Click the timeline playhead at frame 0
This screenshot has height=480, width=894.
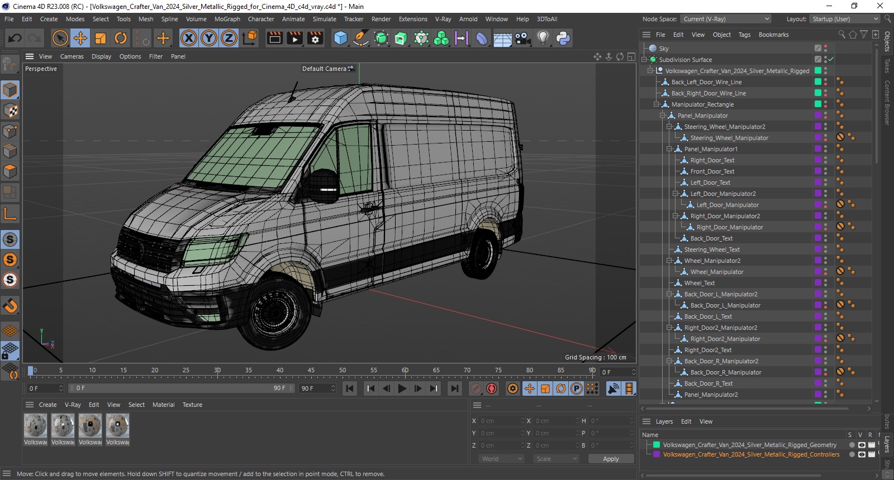click(31, 371)
